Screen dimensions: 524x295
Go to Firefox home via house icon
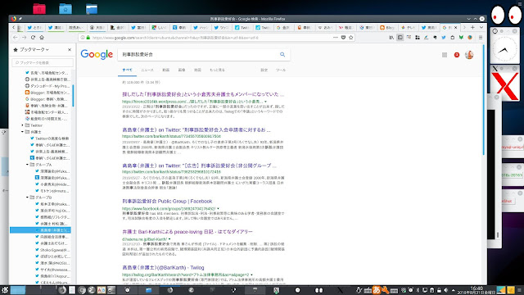[x=42, y=38]
